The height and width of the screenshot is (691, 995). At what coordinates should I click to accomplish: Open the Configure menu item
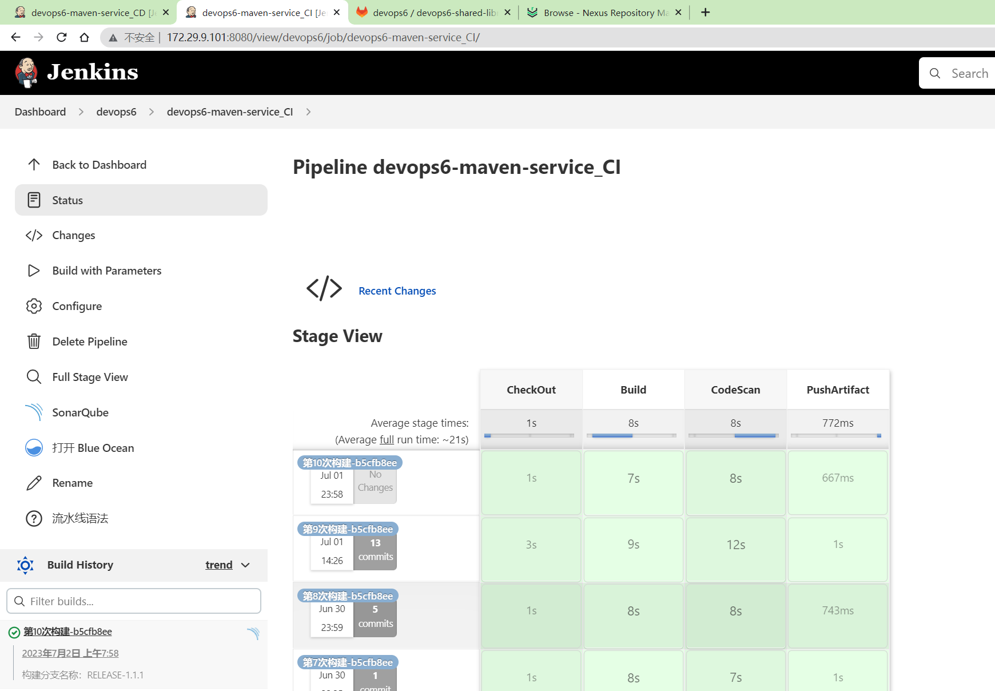tap(141, 306)
